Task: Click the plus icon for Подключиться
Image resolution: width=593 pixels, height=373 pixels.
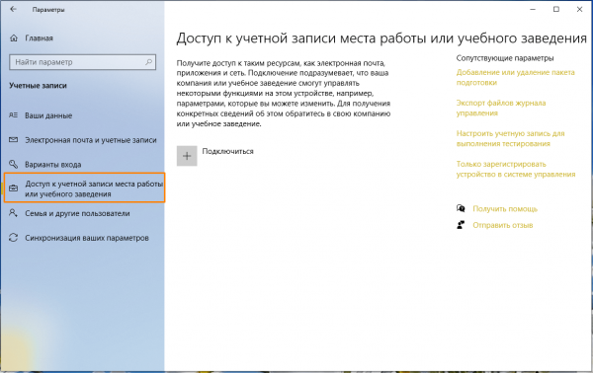Action: 187,156
